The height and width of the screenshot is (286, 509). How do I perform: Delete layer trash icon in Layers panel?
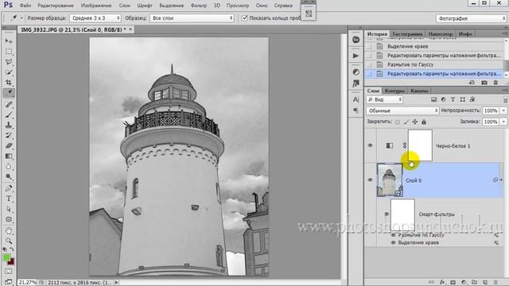[x=495, y=283]
